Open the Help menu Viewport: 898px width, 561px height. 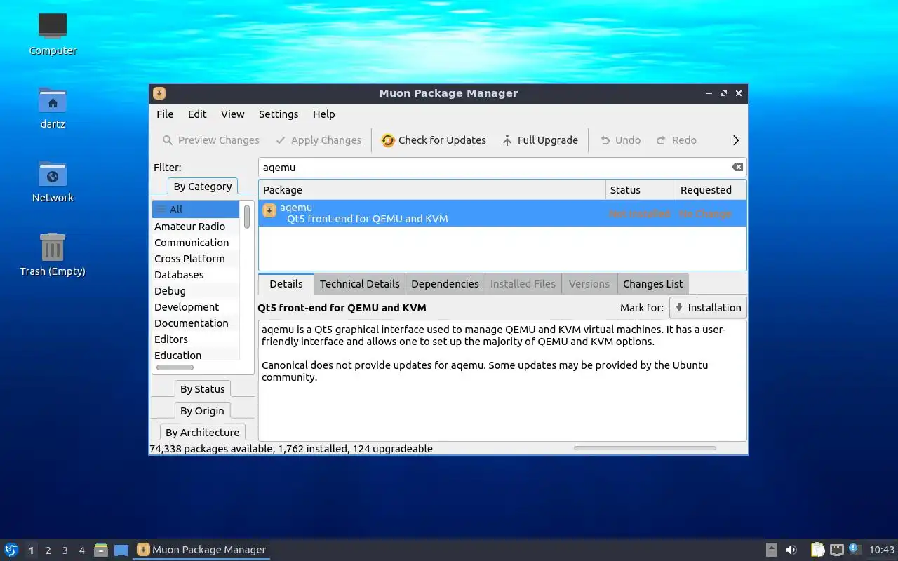pos(323,114)
